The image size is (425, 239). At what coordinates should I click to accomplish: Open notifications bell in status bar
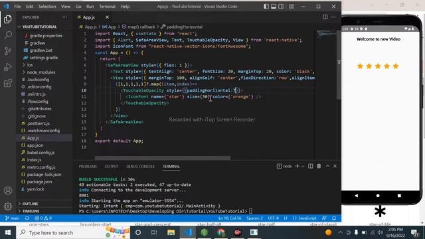[334, 218]
